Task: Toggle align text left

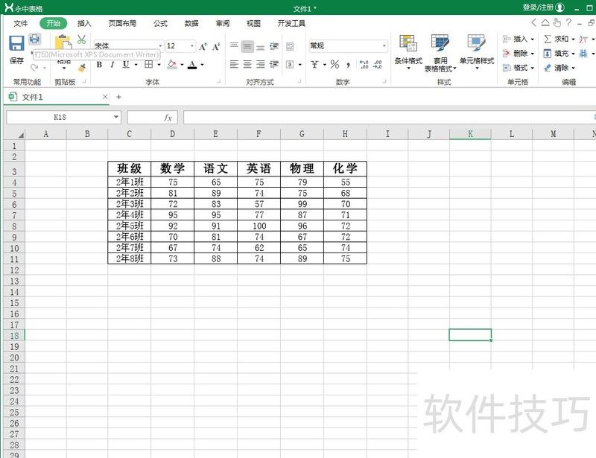Action: point(234,64)
